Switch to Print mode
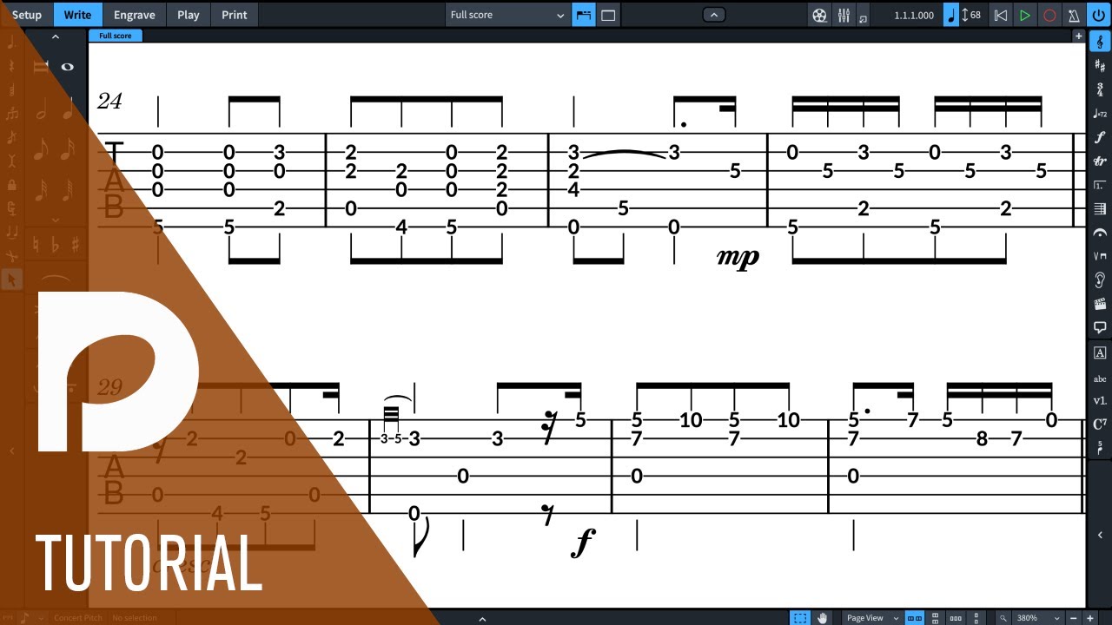The height and width of the screenshot is (625, 1112). (x=234, y=15)
